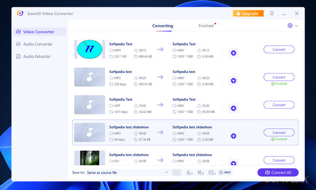Click the add file plus icon
316x190 pixels.
click(x=290, y=26)
